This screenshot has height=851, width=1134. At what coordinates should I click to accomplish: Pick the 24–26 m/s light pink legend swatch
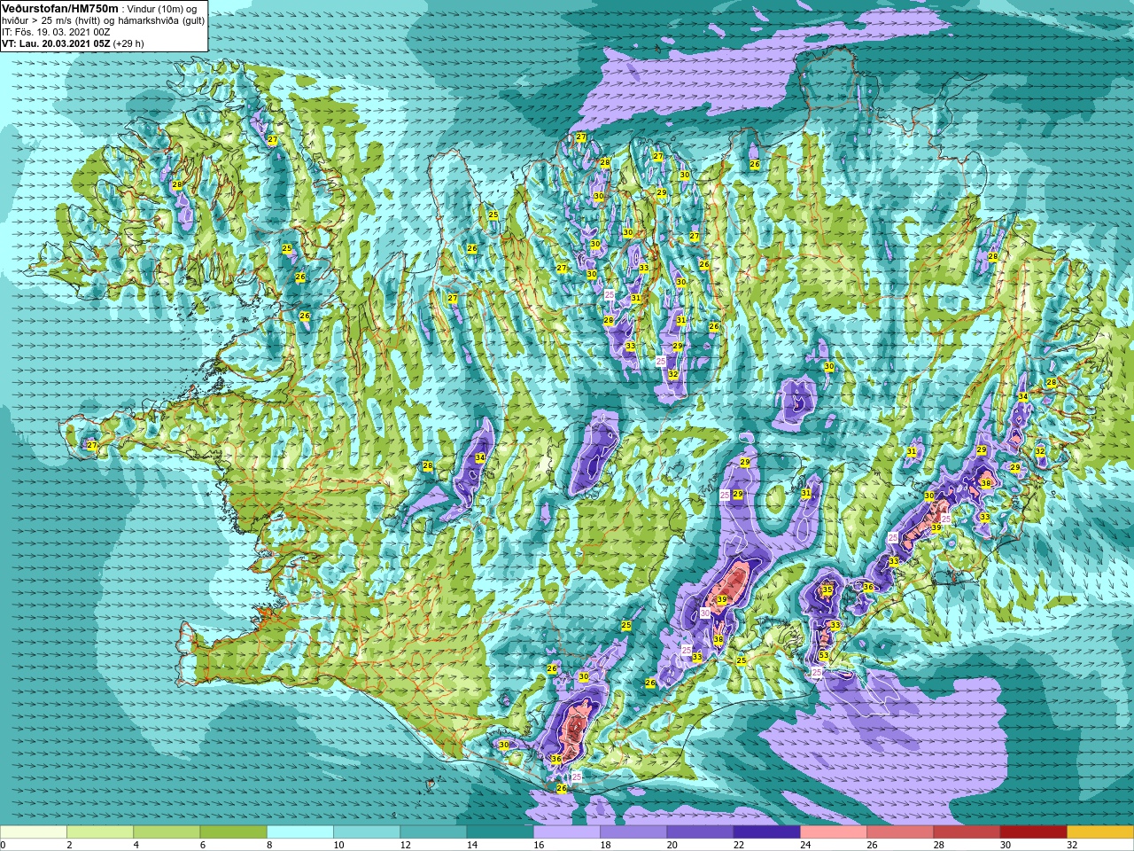click(x=834, y=832)
